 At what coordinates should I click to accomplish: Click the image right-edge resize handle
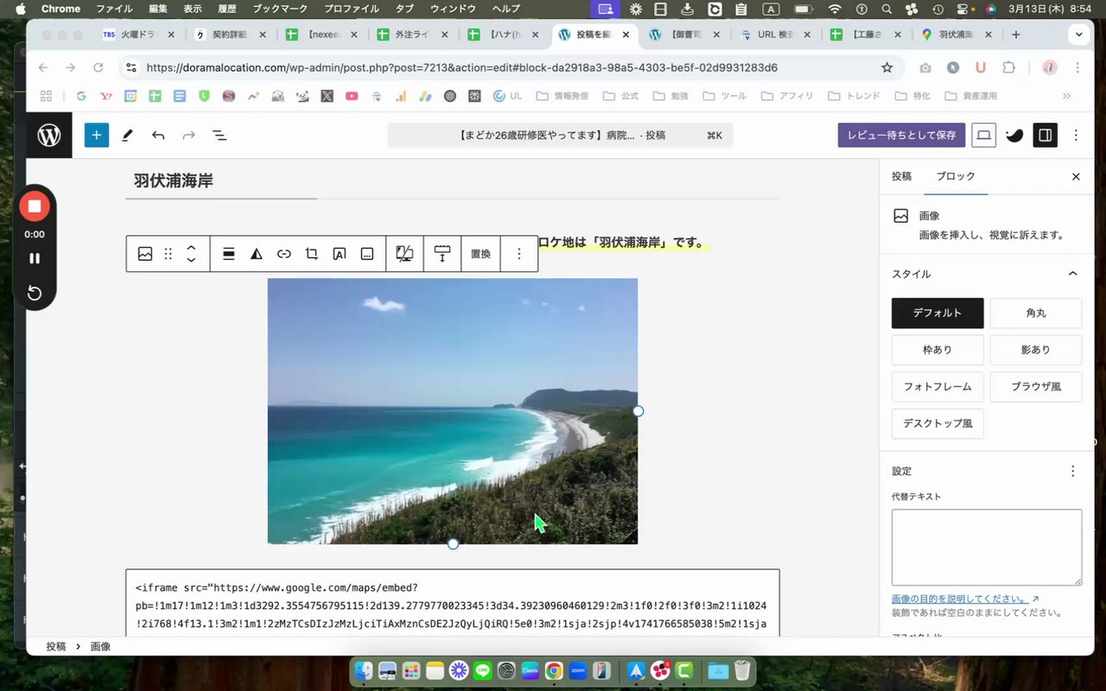tap(639, 411)
